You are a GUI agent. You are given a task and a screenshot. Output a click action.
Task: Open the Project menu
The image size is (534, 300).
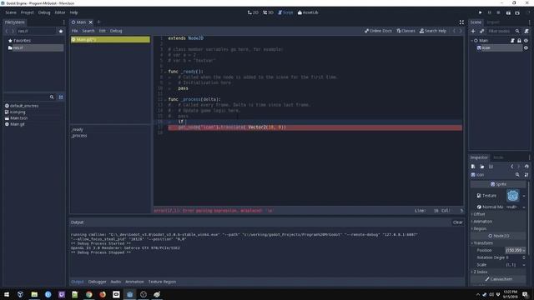[x=28, y=12]
